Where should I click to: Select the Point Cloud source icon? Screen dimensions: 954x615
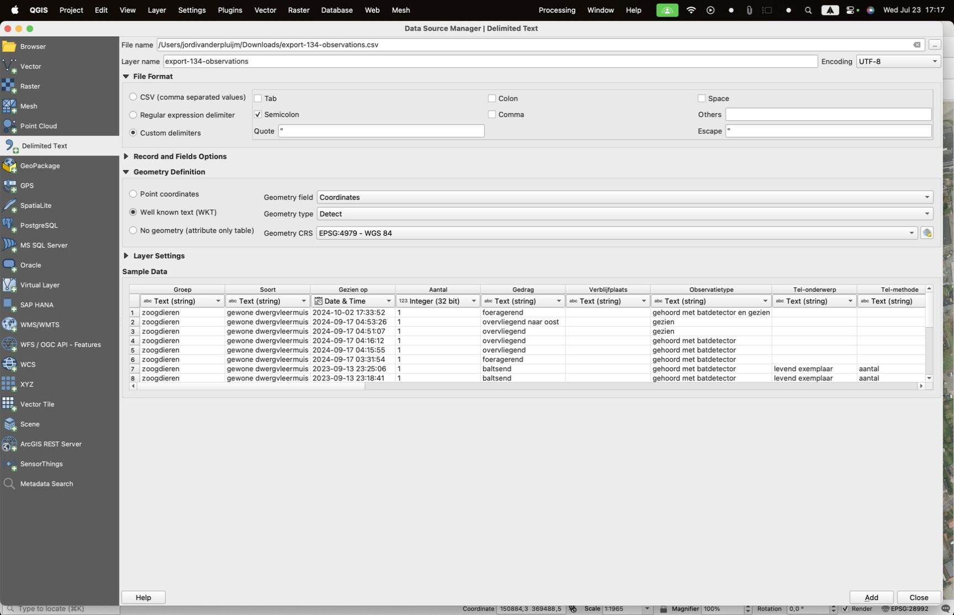pos(9,126)
